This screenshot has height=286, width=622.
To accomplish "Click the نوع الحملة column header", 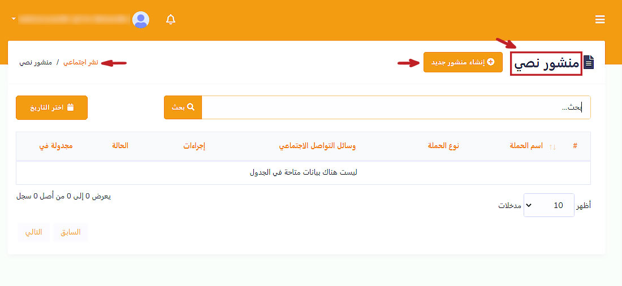I will tap(443, 146).
